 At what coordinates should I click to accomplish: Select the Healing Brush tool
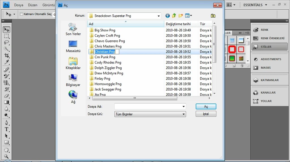pos(7,70)
